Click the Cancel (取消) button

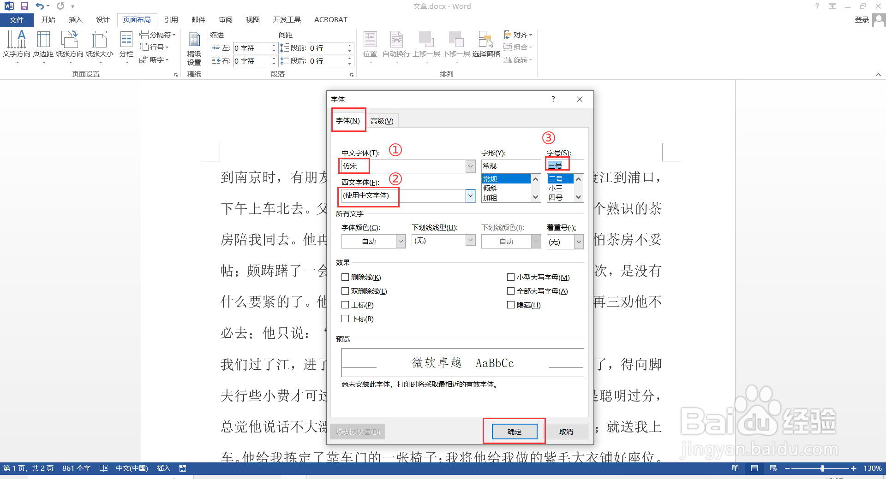click(566, 432)
